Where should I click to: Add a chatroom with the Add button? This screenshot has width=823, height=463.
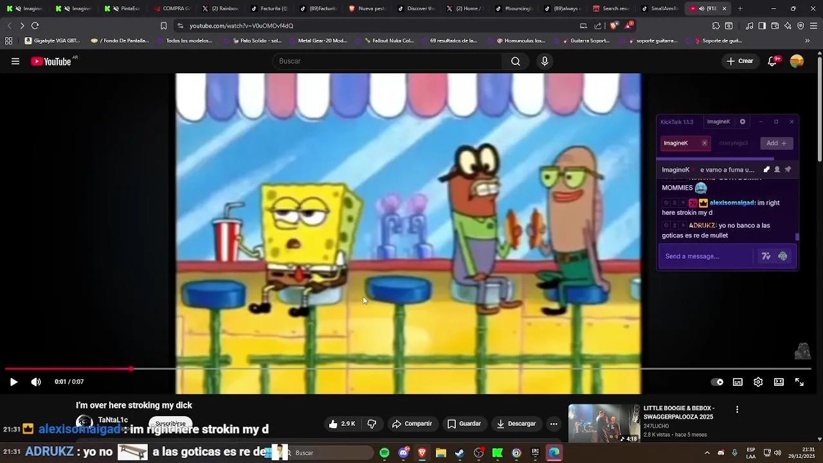[776, 143]
